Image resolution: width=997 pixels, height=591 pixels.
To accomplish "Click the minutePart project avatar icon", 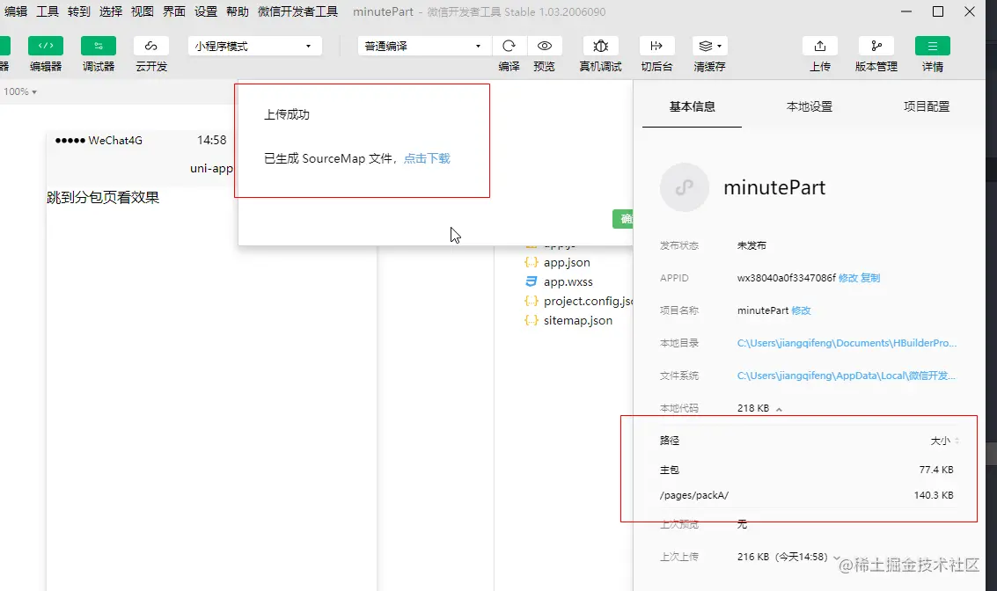I will point(684,187).
